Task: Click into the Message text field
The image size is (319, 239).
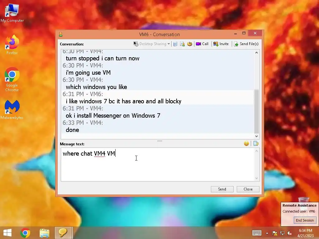Action: (158, 164)
